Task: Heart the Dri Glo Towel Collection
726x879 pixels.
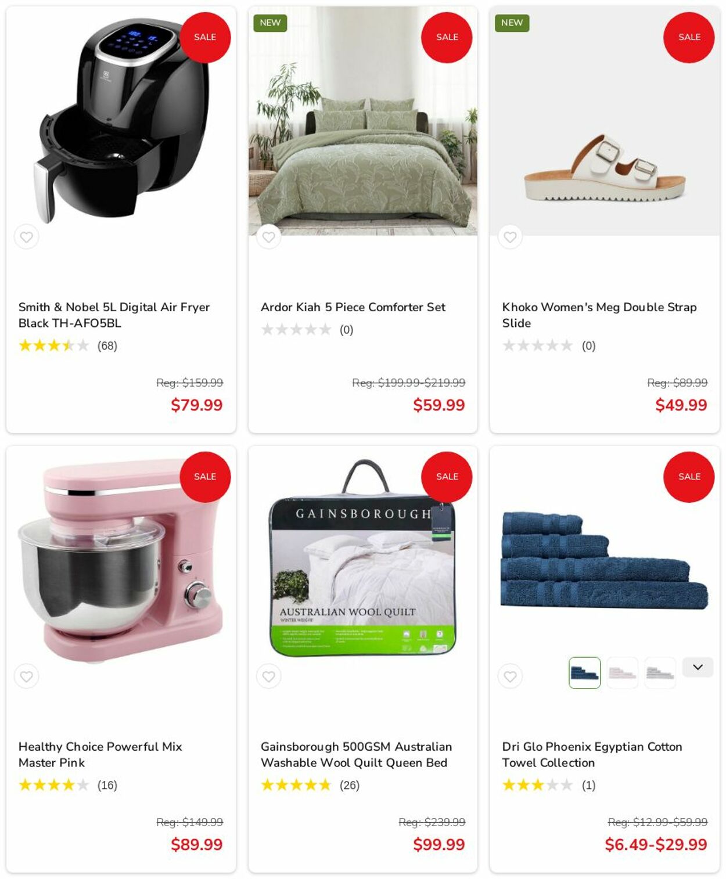Action: pos(510,676)
